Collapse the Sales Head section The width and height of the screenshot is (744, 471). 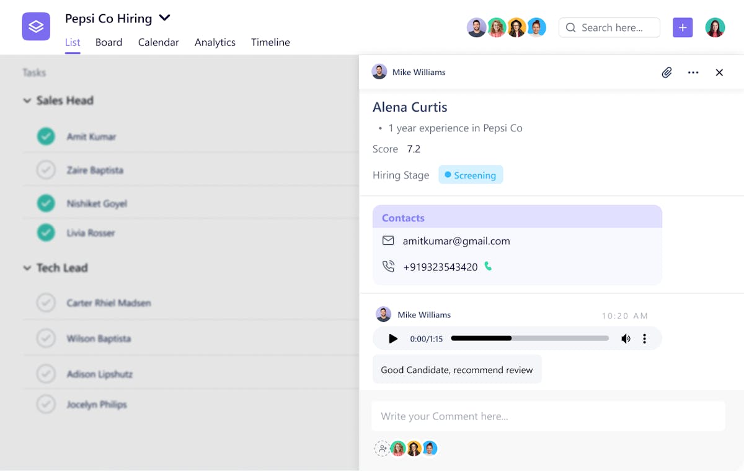tap(27, 100)
